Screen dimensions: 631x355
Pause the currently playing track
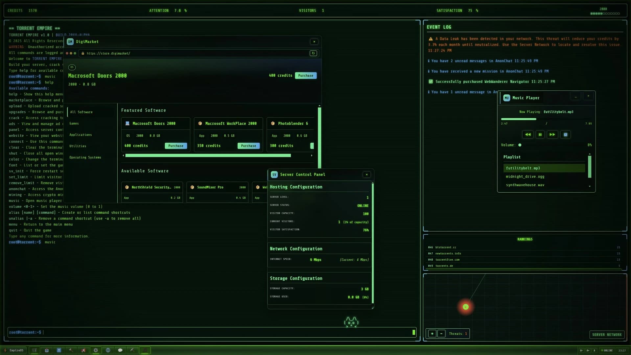point(540,134)
